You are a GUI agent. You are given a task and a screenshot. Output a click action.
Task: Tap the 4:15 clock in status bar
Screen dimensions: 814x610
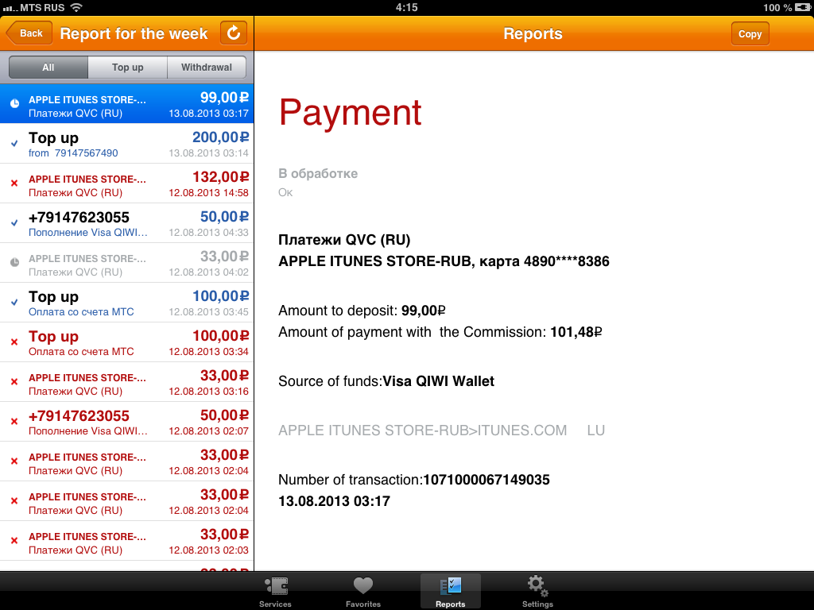pos(406,7)
